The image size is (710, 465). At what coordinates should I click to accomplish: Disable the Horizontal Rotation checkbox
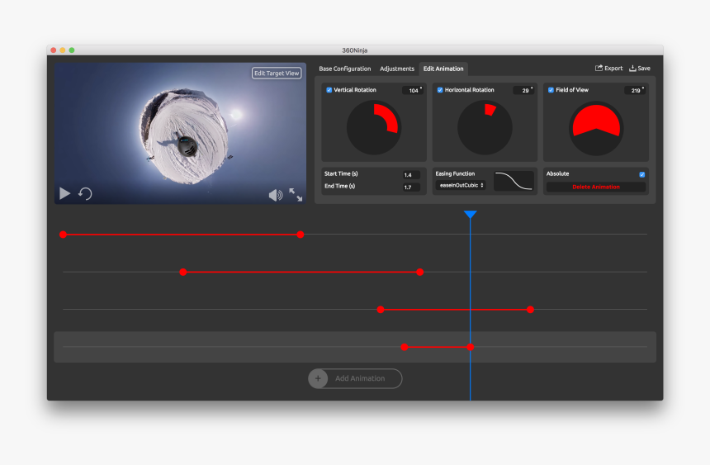pyautogui.click(x=440, y=90)
